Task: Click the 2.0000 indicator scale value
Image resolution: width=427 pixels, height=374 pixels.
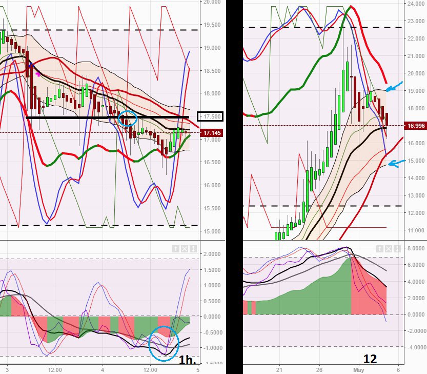Action: tap(212, 254)
